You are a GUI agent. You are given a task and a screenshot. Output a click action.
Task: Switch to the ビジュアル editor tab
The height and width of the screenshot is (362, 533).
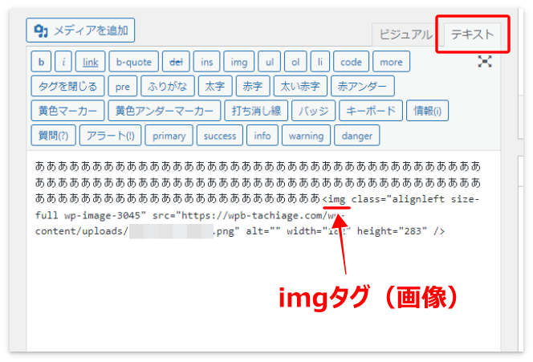coord(405,35)
